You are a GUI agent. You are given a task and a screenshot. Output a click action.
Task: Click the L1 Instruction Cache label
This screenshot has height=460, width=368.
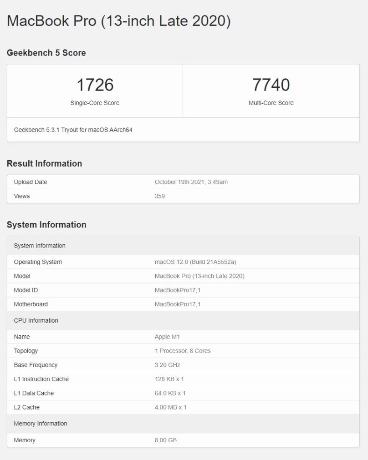point(41,379)
